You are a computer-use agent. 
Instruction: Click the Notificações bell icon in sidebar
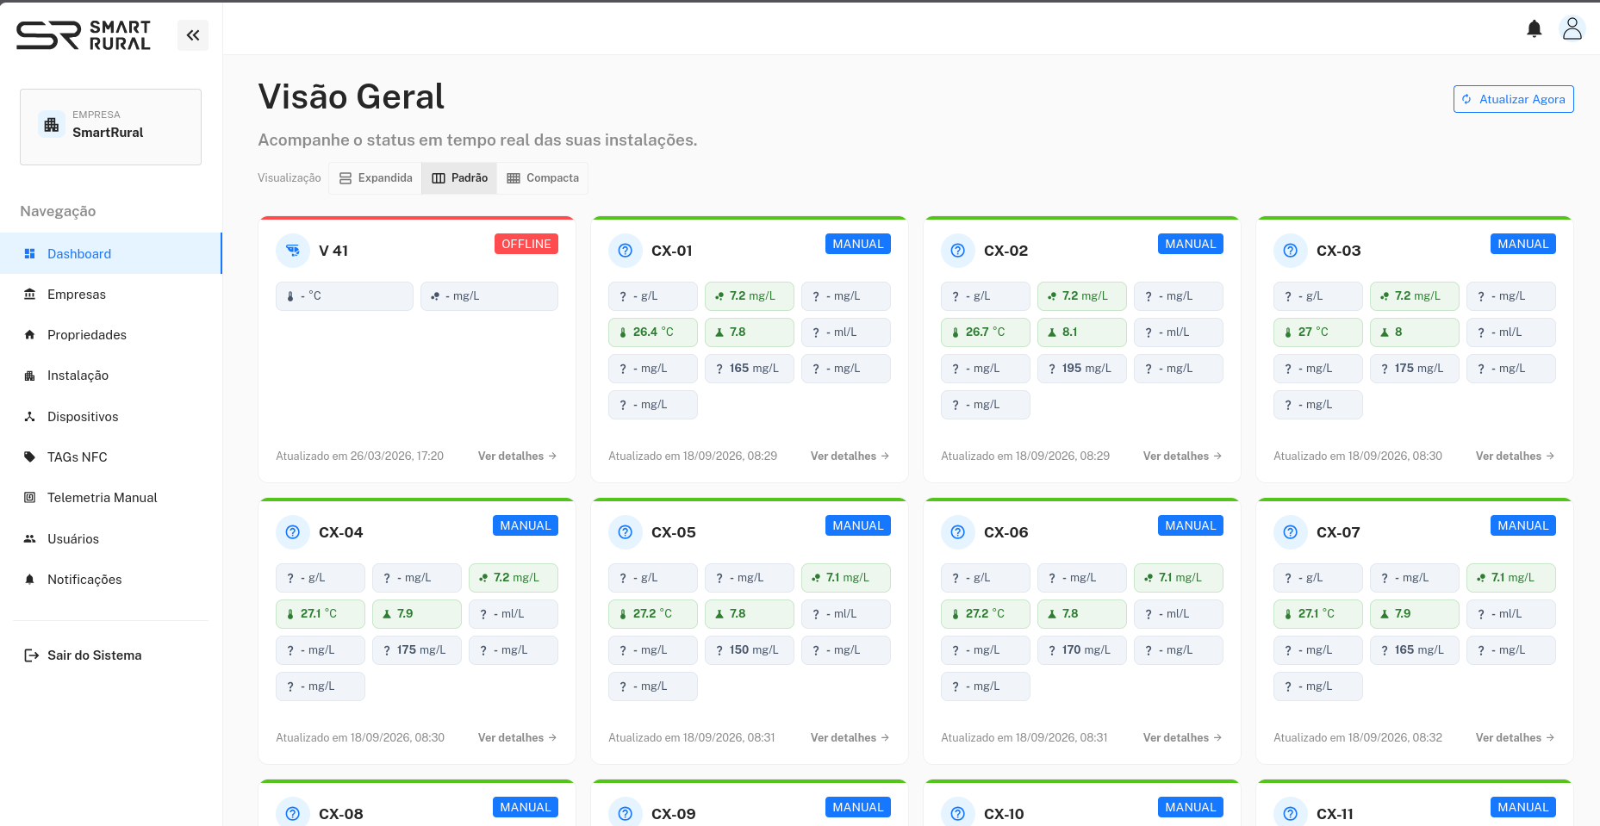pyautogui.click(x=29, y=579)
